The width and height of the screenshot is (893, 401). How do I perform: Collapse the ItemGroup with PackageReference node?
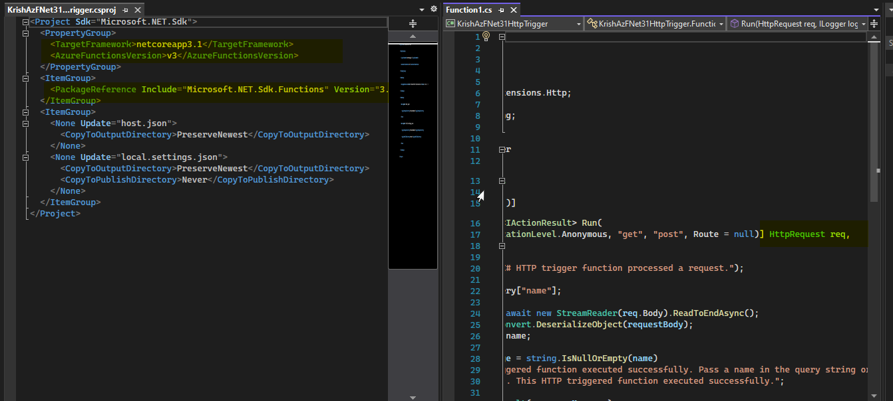pyautogui.click(x=25, y=78)
